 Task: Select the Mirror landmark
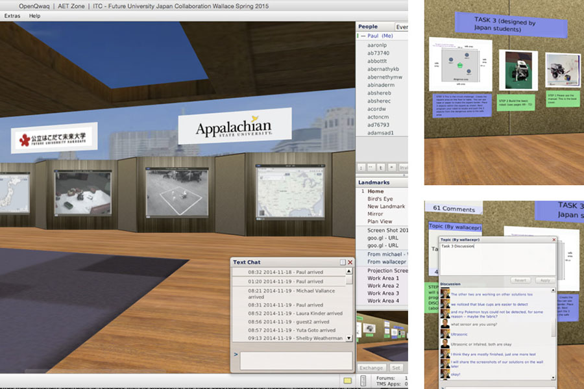375,214
